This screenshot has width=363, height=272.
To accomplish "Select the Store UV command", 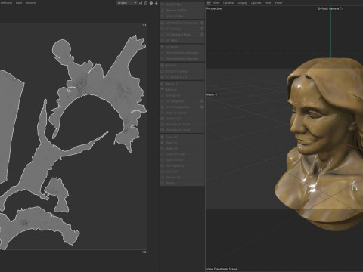I will 182,172.
